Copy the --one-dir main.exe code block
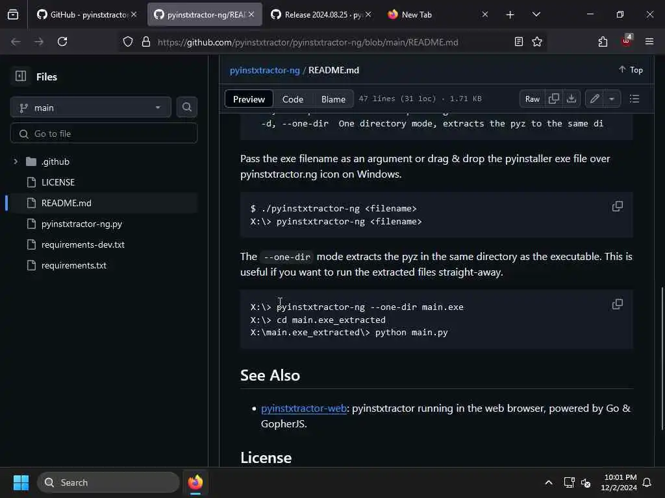The height and width of the screenshot is (498, 665). click(617, 303)
